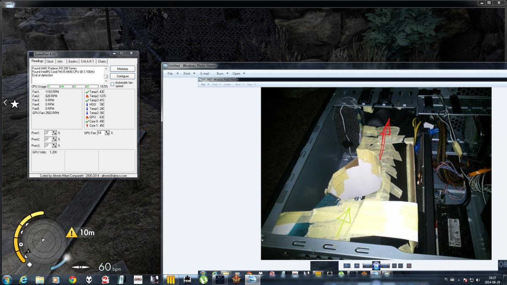
Task: Click the 'Fan1: 1193 RPM' reading
Action: click(46, 92)
